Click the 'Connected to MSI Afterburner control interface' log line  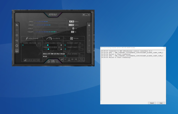click(127, 51)
